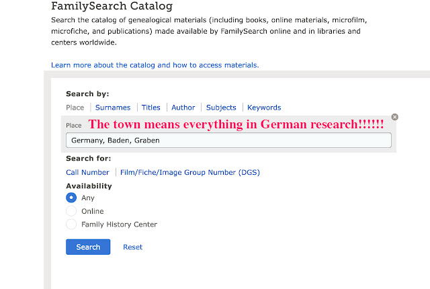Click the Search for: label

pos(88,159)
